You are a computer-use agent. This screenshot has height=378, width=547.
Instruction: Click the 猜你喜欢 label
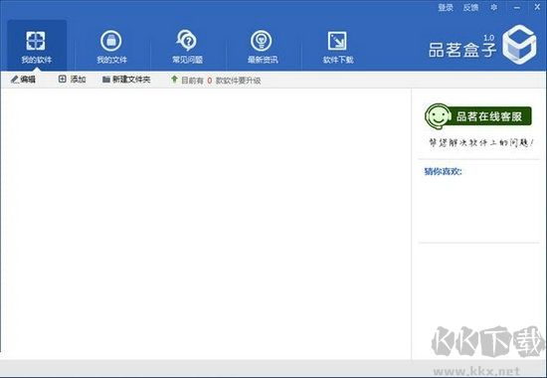tap(443, 171)
